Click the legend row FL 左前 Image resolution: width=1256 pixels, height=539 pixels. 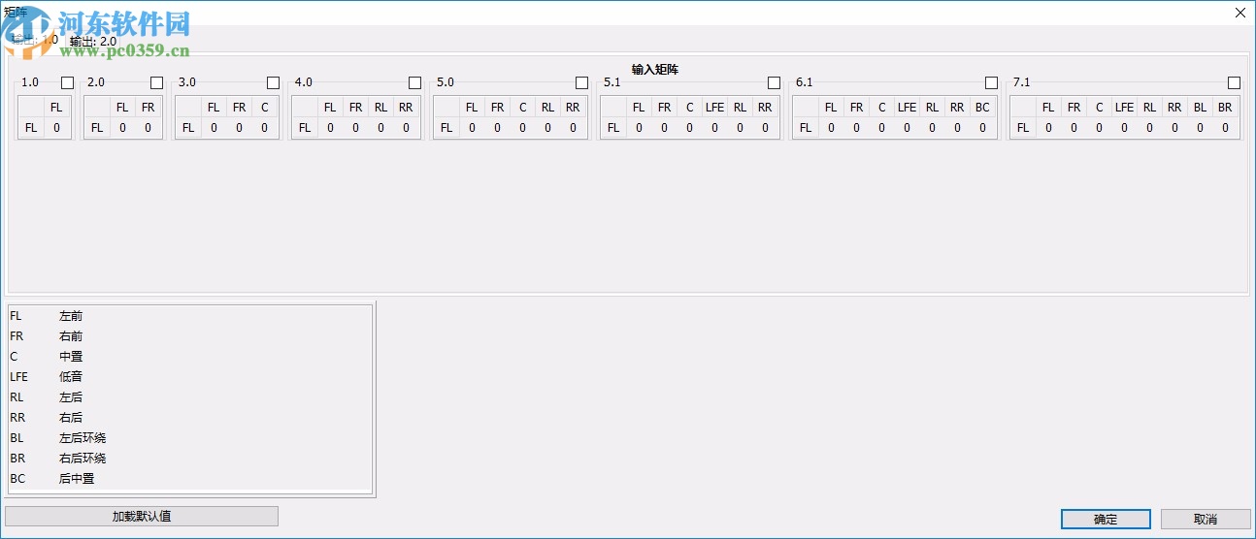[189, 316]
